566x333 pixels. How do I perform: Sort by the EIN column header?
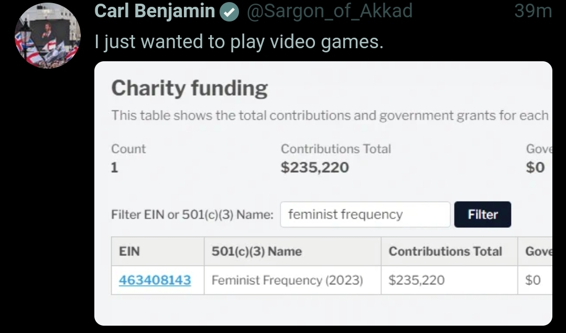click(x=129, y=251)
